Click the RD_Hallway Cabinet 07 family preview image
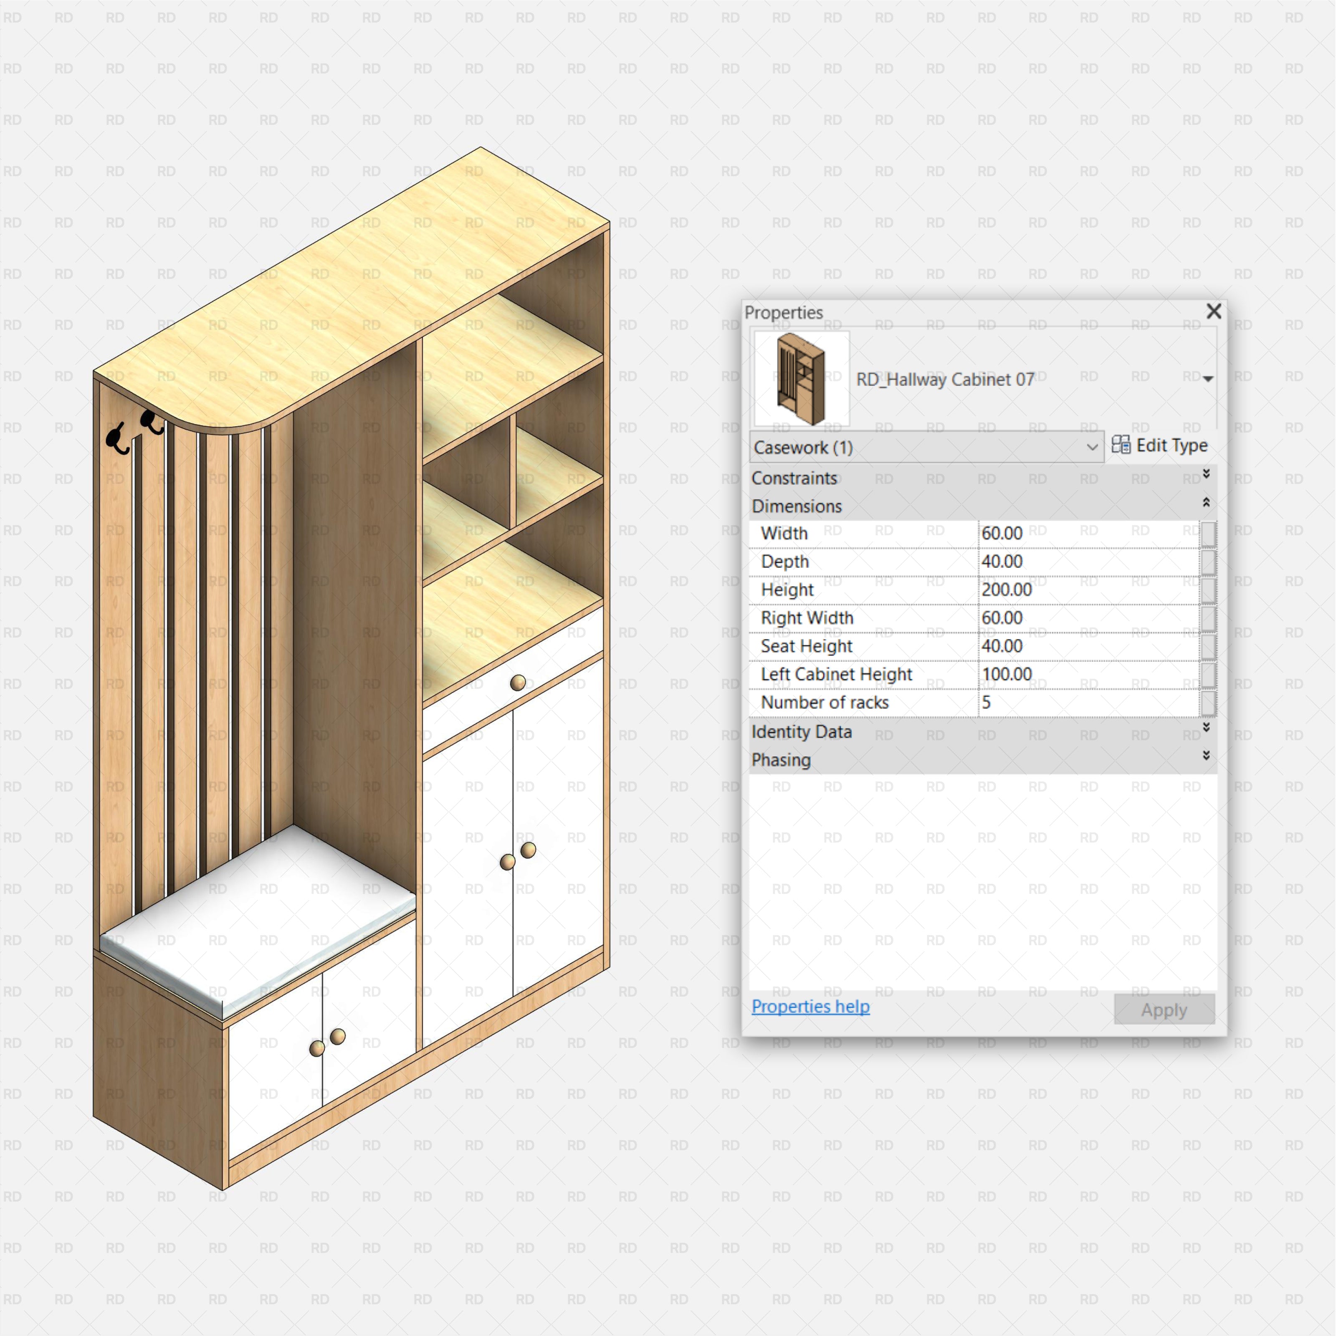1336x1336 pixels. pyautogui.click(x=802, y=378)
